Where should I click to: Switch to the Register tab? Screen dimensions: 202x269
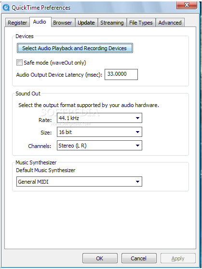click(x=17, y=23)
